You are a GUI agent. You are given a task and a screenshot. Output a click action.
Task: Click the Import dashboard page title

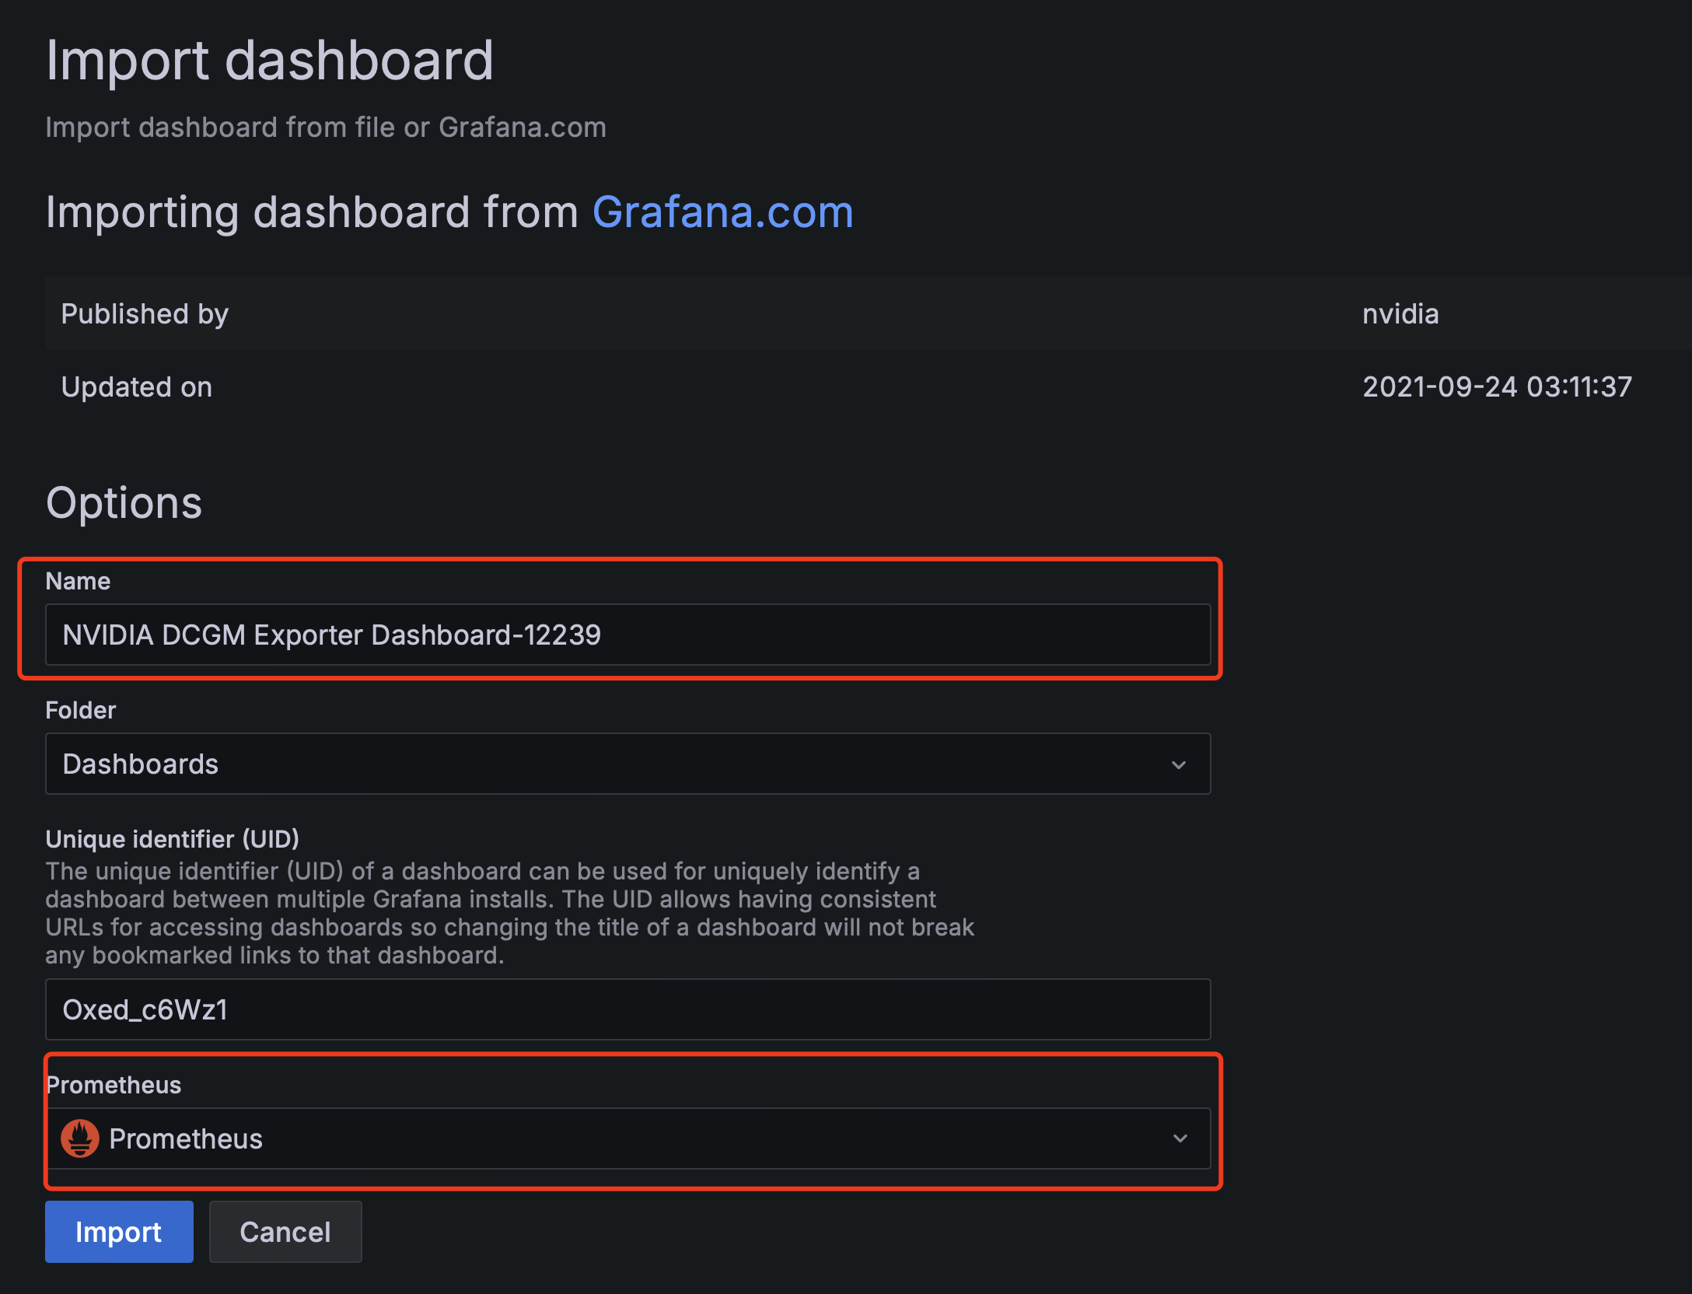click(x=269, y=60)
